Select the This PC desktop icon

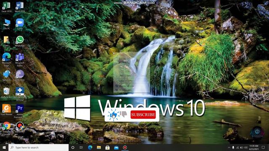pyautogui.click(x=7, y=24)
